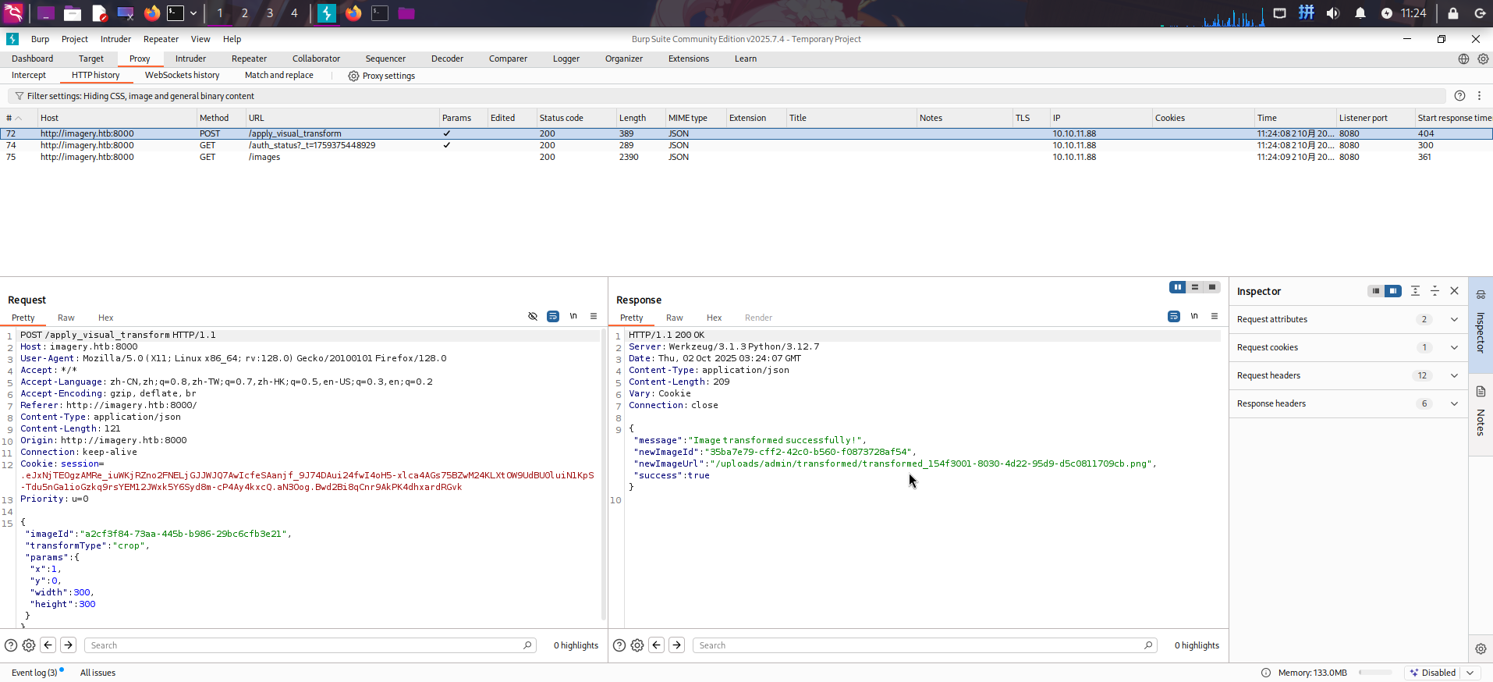Screen dimensions: 1493x682
Task: Switch to WebSockets history subtab
Action: point(182,75)
